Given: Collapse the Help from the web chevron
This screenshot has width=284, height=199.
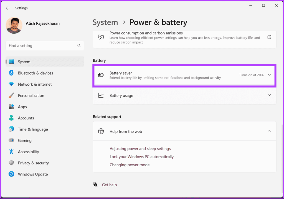Looking at the screenshot, I should tap(269, 131).
